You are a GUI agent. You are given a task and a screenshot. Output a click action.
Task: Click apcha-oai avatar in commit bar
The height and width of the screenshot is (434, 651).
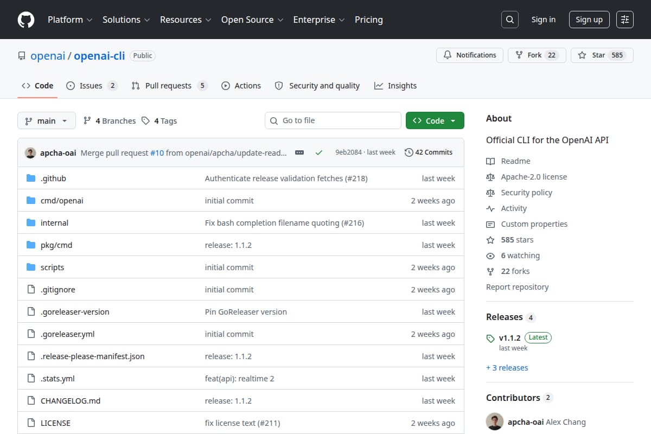[x=30, y=153]
